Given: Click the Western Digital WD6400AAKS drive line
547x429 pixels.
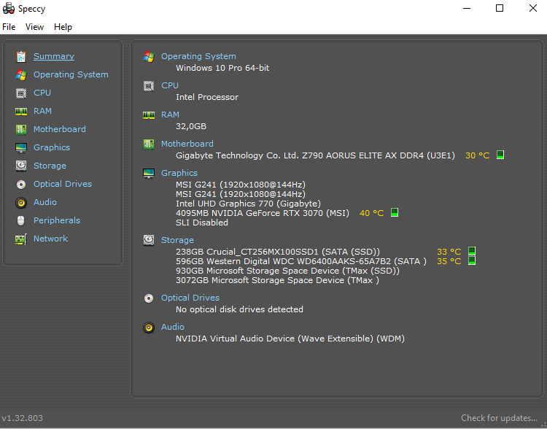Looking at the screenshot, I should [301, 261].
